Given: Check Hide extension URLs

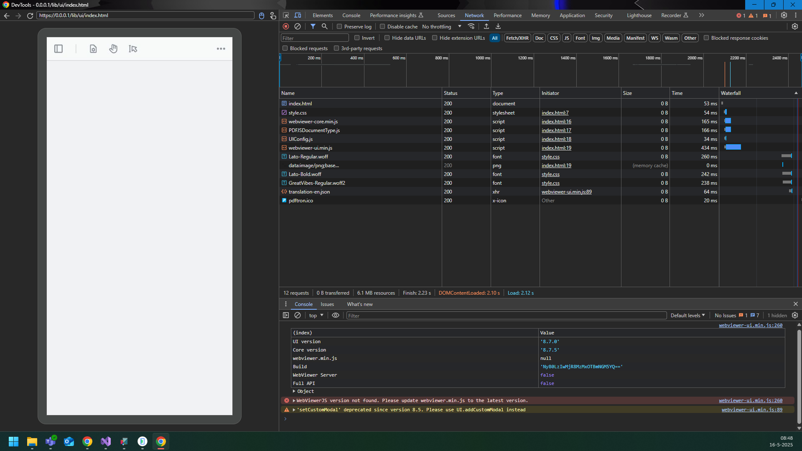Looking at the screenshot, I should pyautogui.click(x=435, y=38).
